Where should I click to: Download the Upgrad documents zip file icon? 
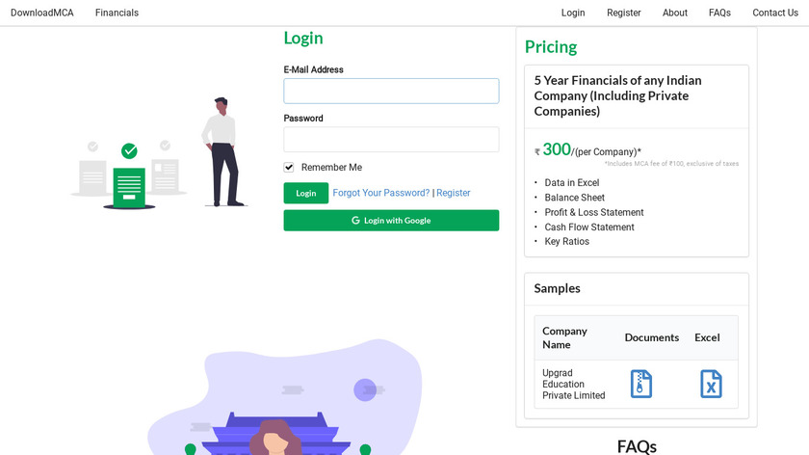[641, 384]
